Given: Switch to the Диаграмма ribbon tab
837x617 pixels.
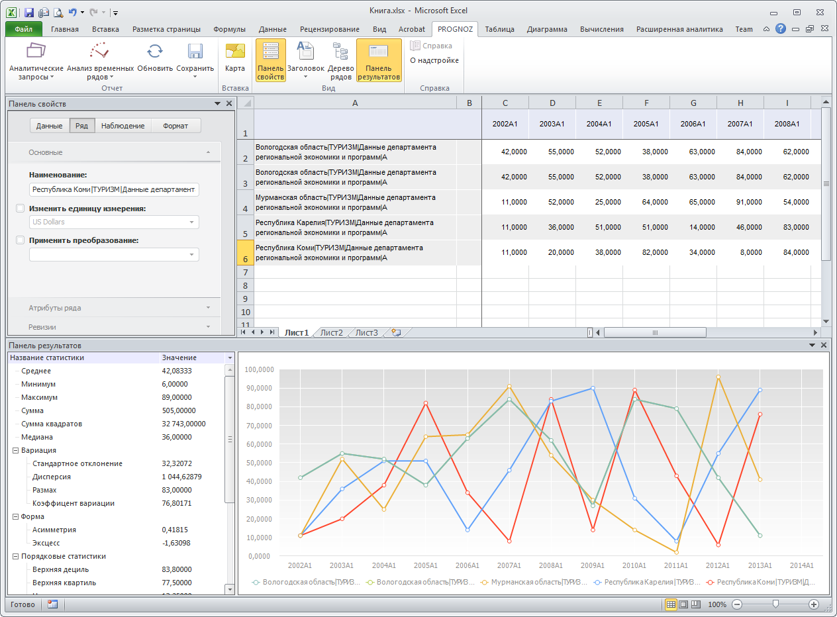Looking at the screenshot, I should pyautogui.click(x=546, y=29).
